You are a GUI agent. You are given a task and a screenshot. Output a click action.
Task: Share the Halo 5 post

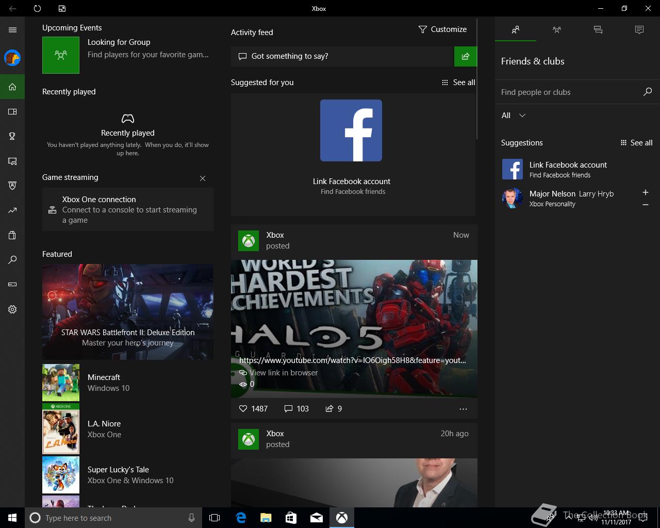coord(334,409)
